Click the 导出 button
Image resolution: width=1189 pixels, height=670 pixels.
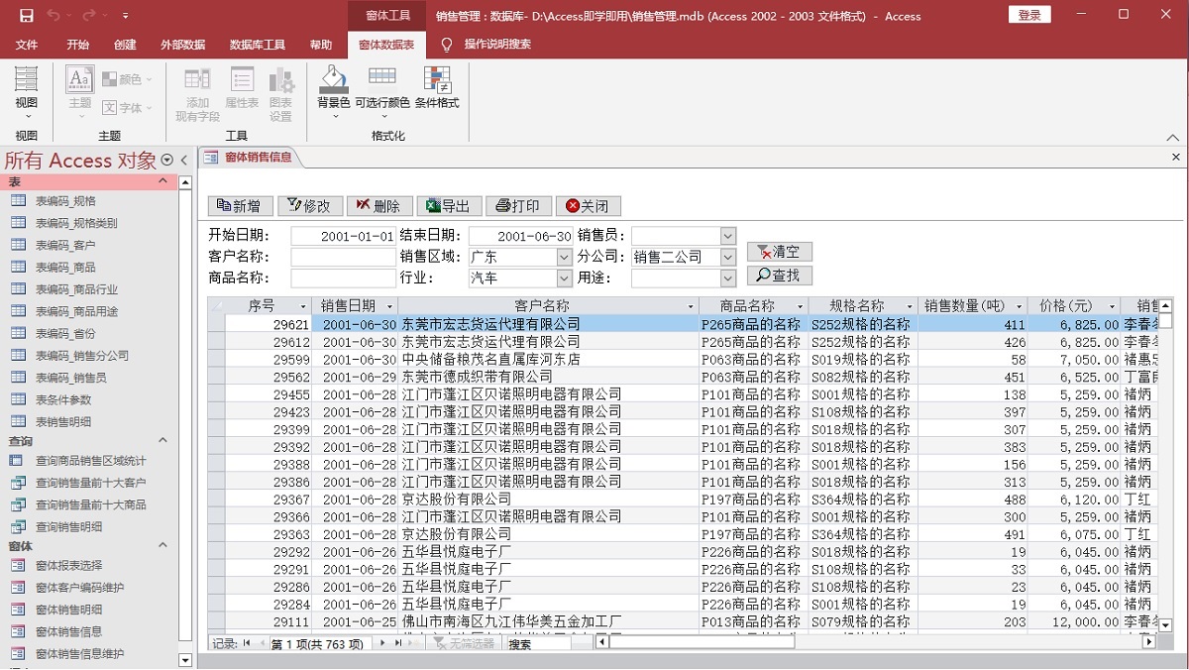click(x=449, y=206)
